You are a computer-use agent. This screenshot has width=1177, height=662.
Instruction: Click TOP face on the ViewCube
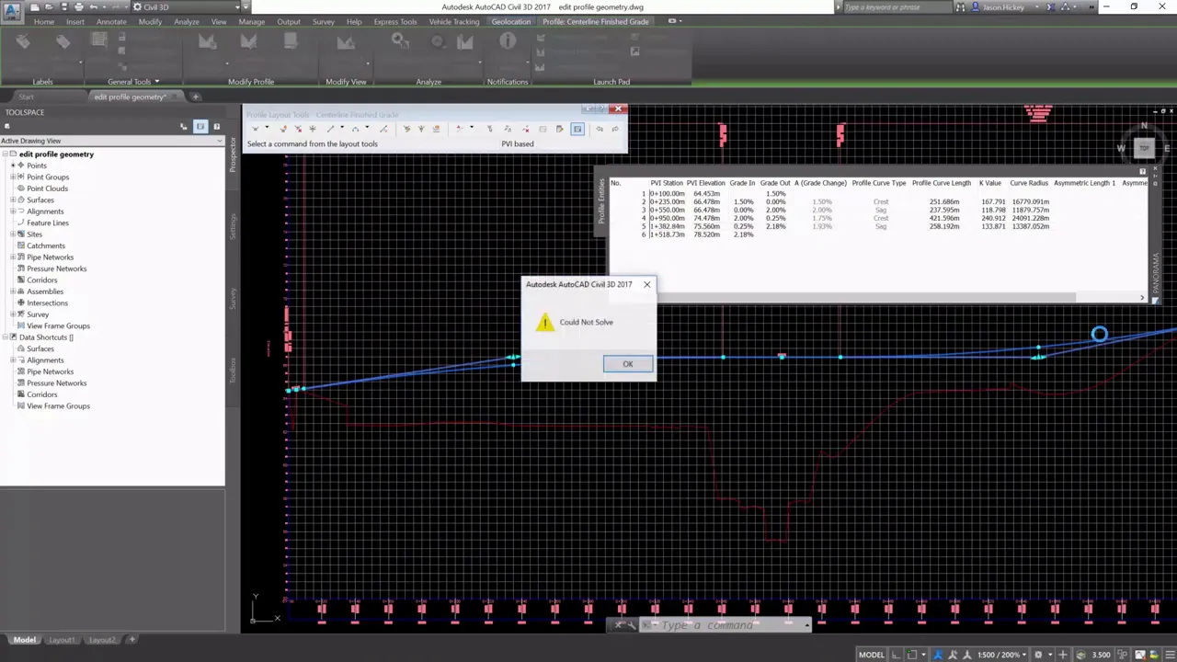click(x=1144, y=148)
